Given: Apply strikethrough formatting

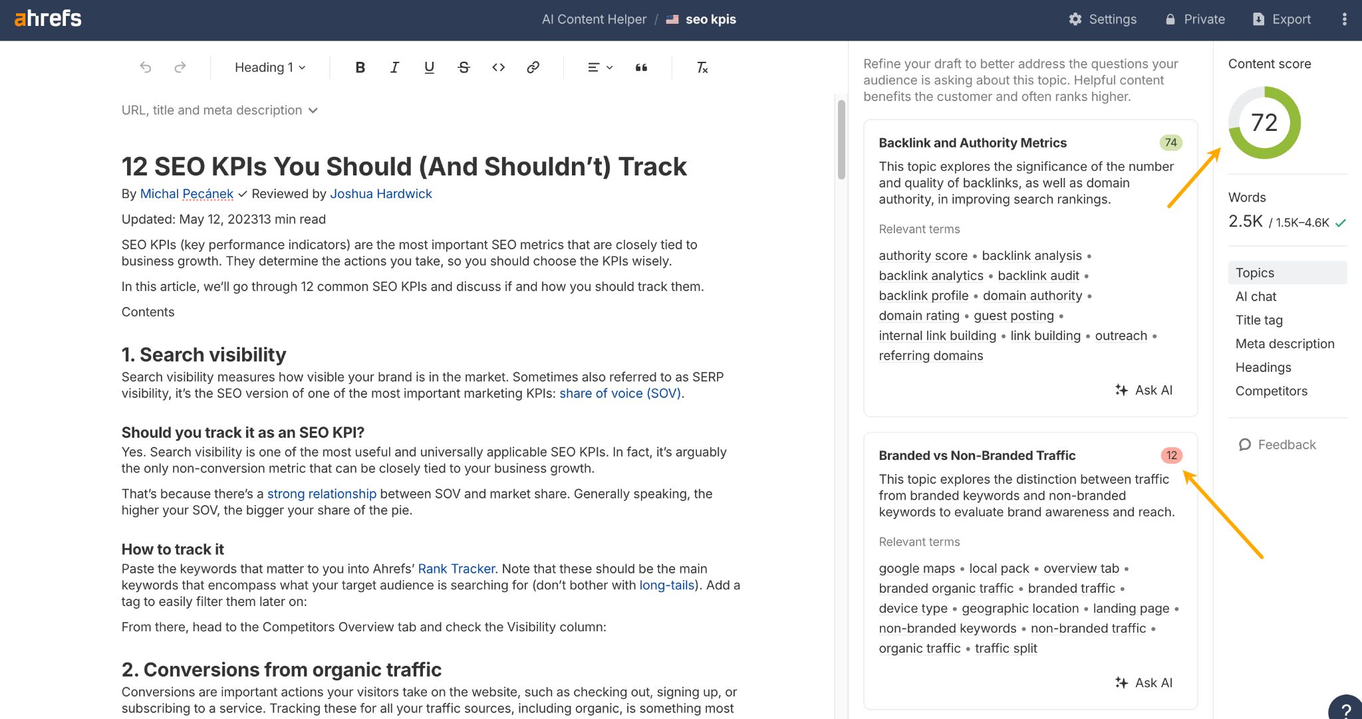Looking at the screenshot, I should 464,66.
